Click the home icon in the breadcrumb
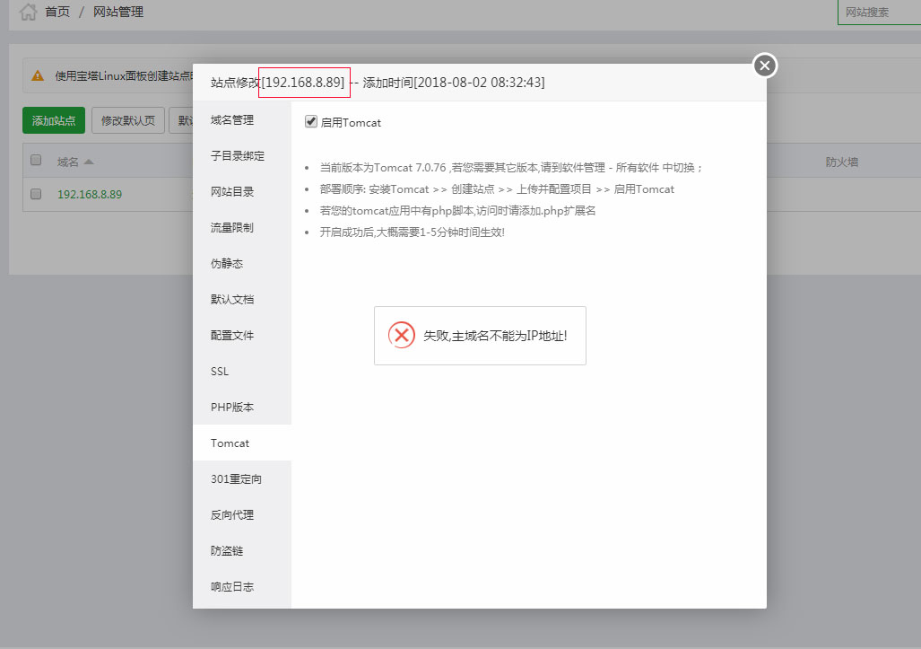 [x=28, y=12]
